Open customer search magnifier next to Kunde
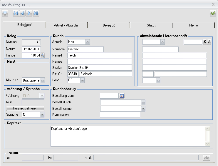218x166 pixels. tap(43, 55)
